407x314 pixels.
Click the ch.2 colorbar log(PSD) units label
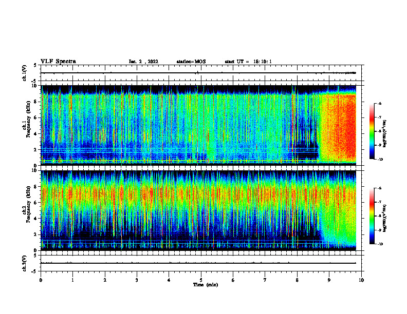coord(385,219)
